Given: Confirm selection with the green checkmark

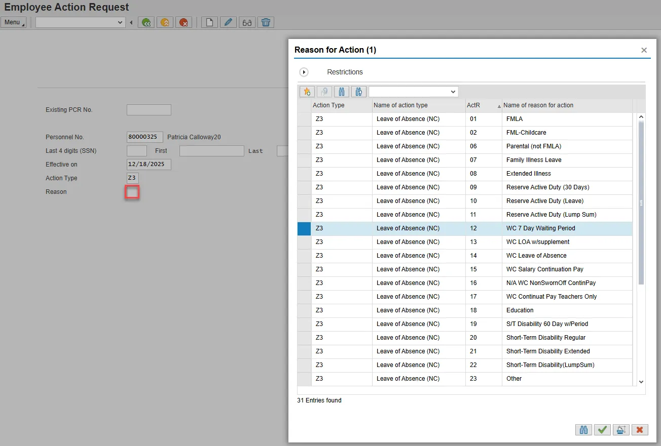Looking at the screenshot, I should click(x=602, y=430).
